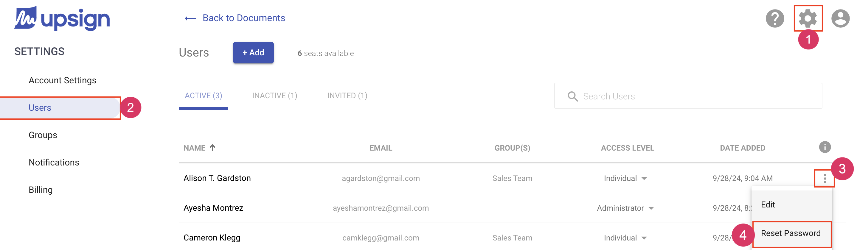Switch to the Inactive (1) tab

click(274, 96)
